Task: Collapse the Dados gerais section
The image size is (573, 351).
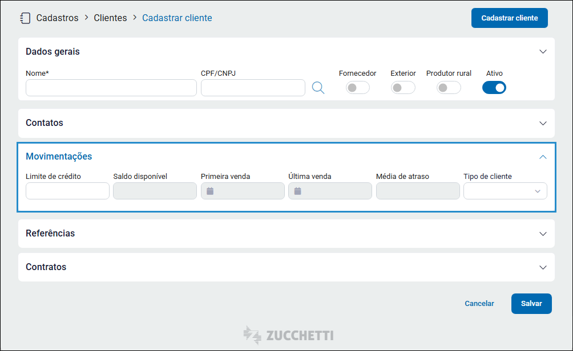Action: coord(543,52)
